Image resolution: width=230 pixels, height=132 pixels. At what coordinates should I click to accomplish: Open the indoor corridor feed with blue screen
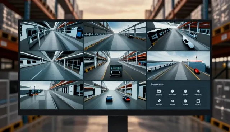tap(52, 36)
